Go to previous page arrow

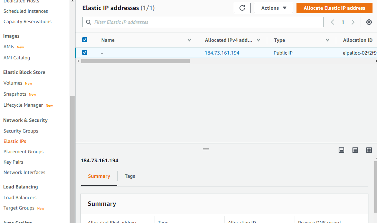pos(332,22)
